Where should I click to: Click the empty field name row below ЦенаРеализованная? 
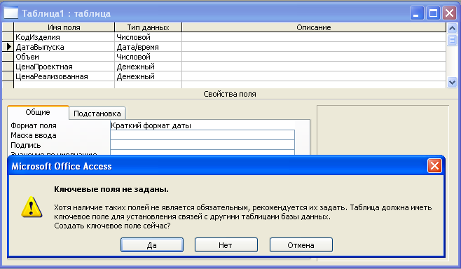tap(64, 85)
